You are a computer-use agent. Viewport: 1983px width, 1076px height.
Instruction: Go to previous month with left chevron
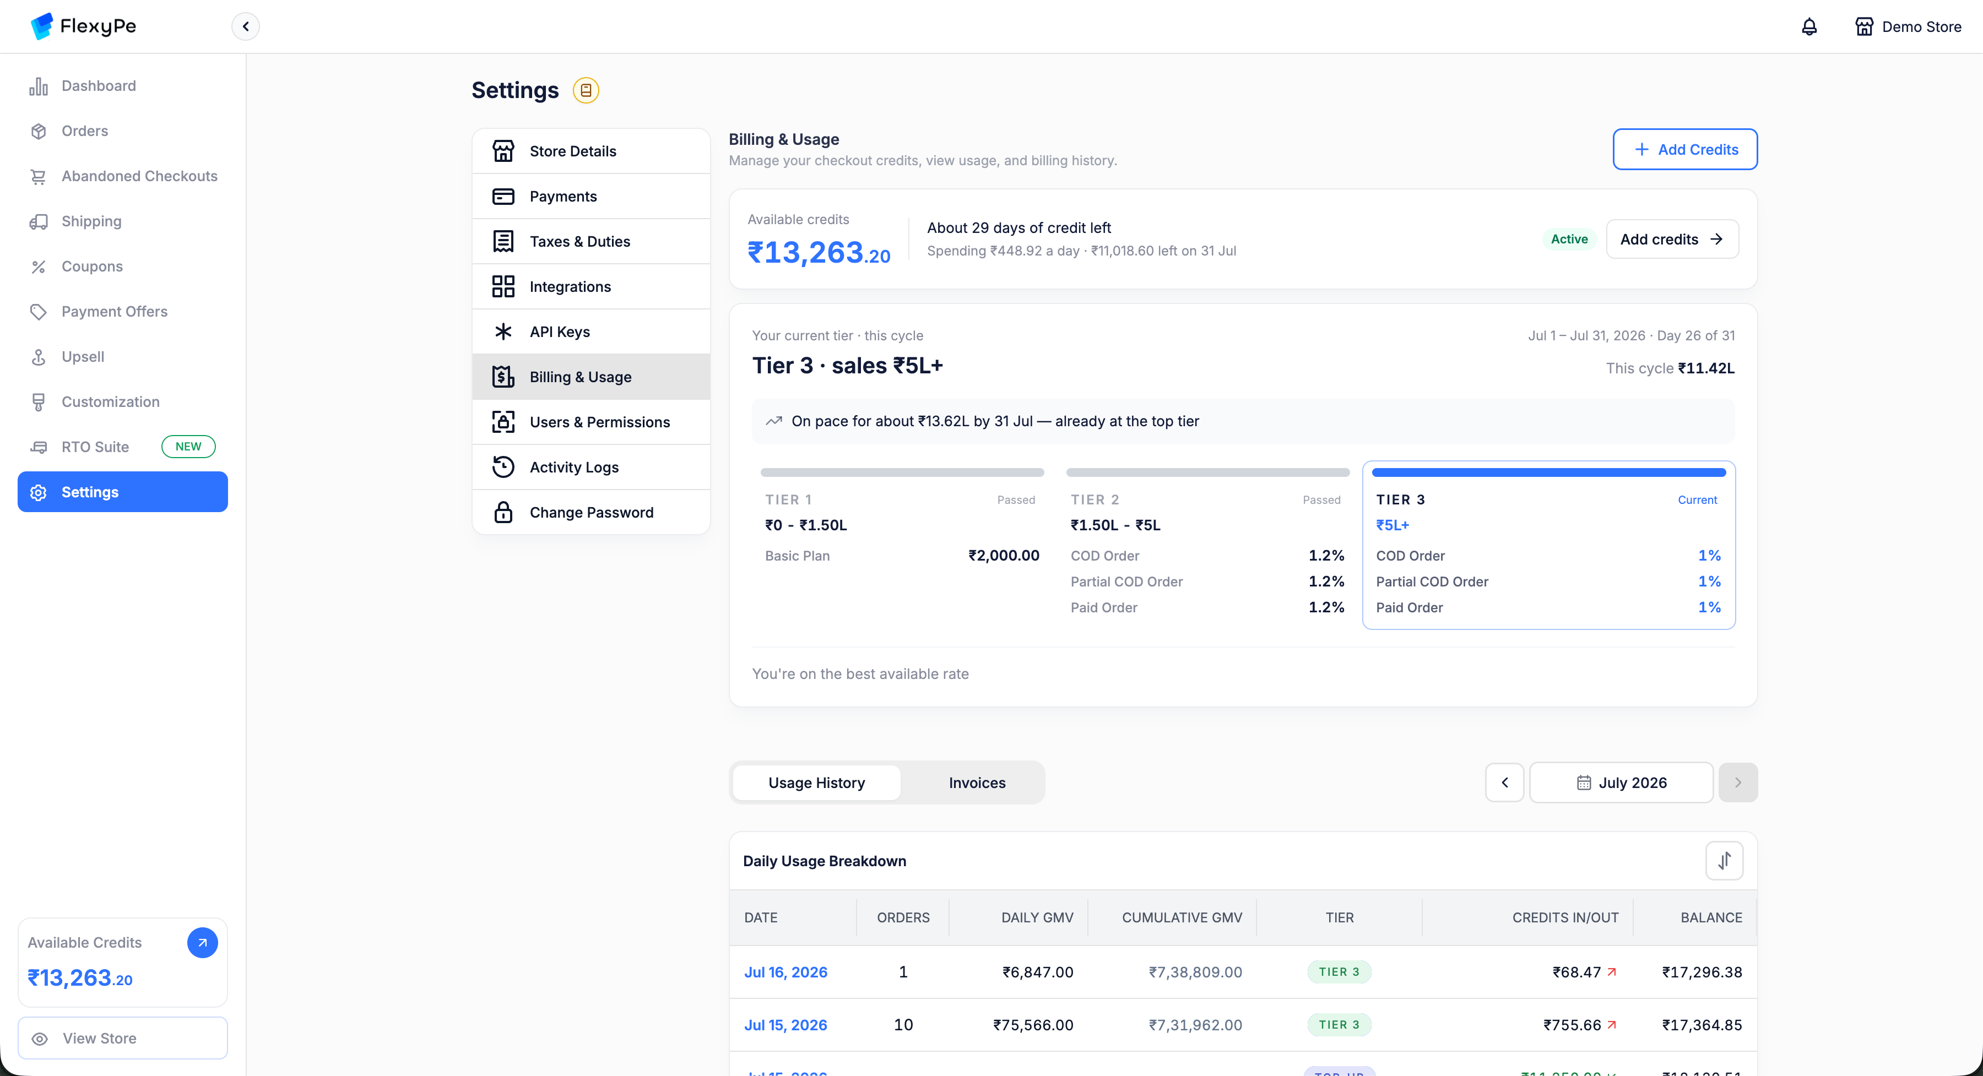point(1505,782)
